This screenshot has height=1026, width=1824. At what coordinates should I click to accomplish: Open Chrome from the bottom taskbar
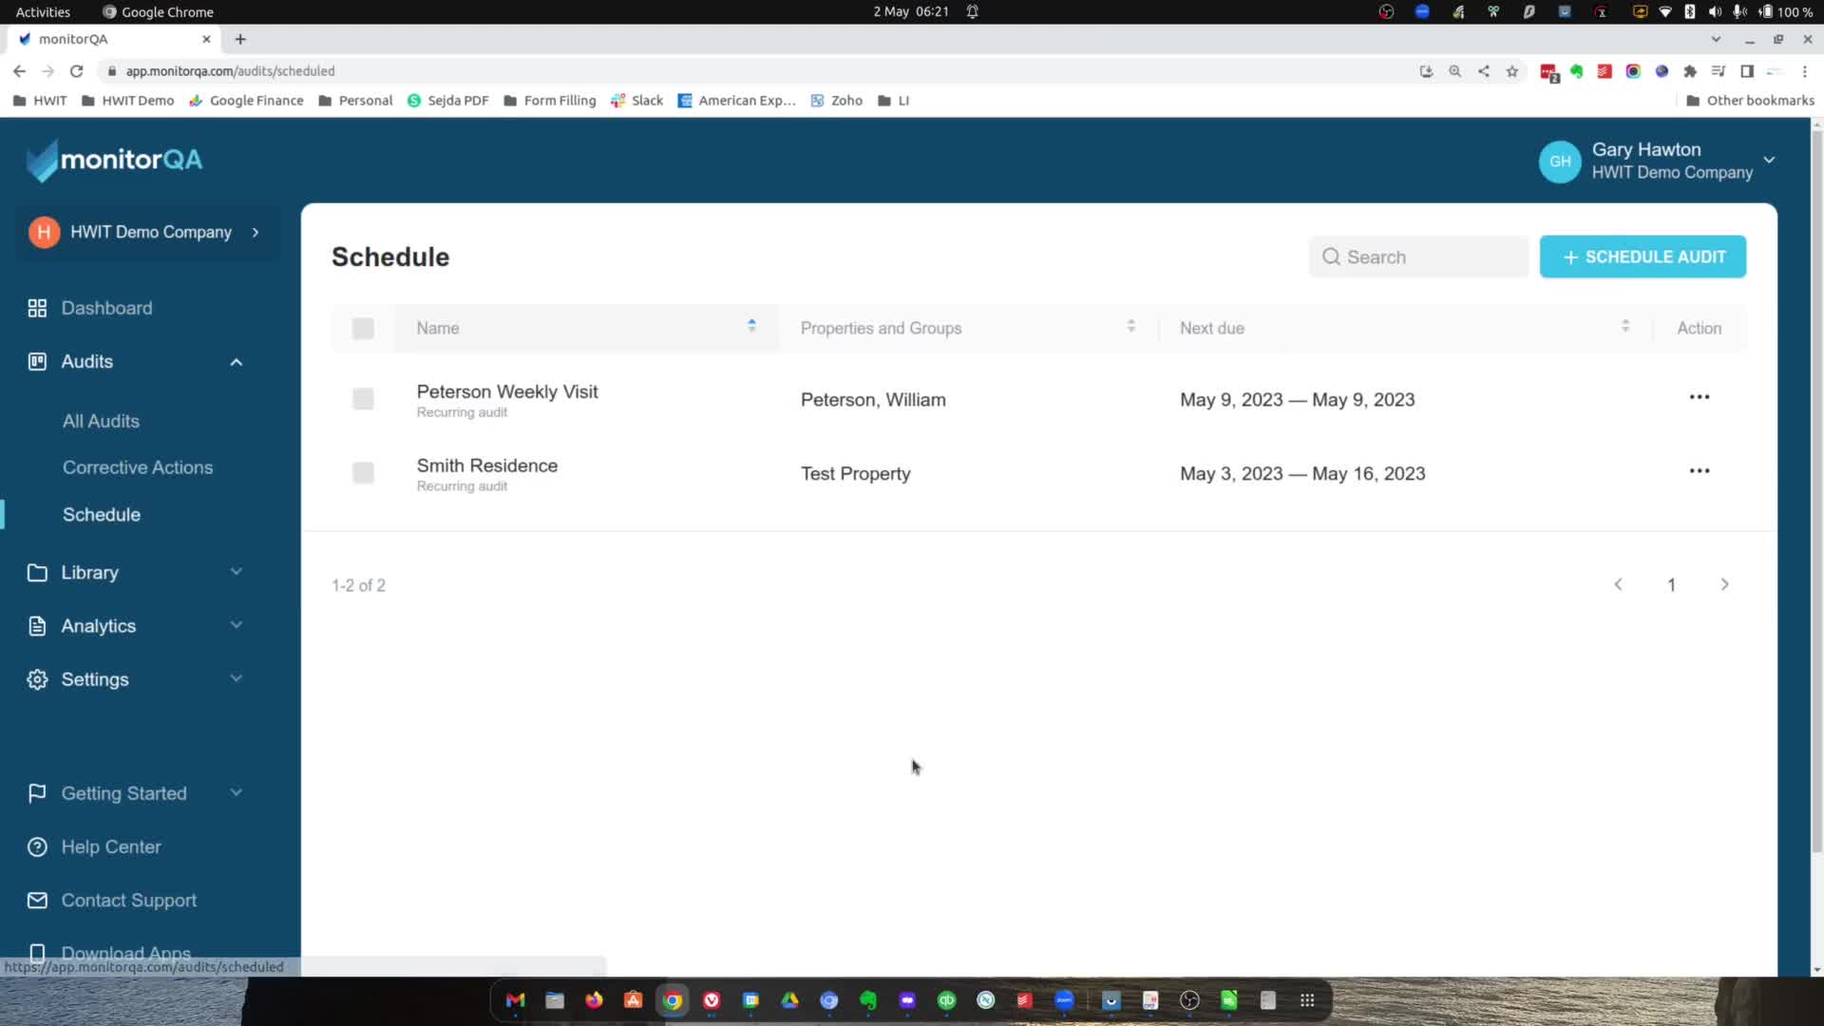click(674, 1000)
